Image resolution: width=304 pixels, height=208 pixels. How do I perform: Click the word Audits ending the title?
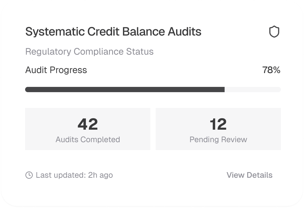(x=184, y=32)
